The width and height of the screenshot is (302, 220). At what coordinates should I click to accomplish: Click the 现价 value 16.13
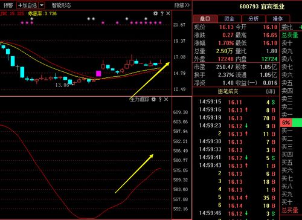pos(226,27)
